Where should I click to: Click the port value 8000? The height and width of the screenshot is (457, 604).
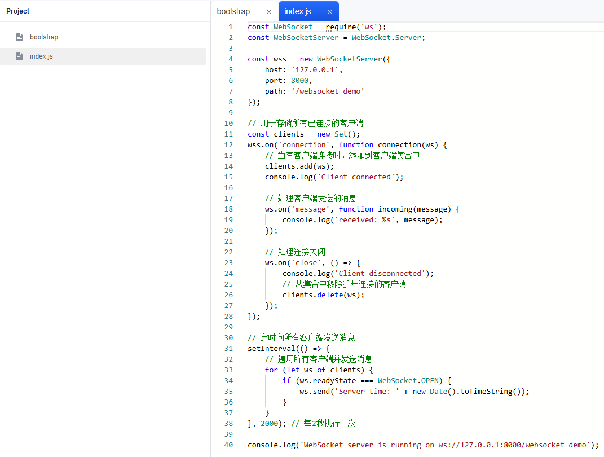pyautogui.click(x=299, y=81)
